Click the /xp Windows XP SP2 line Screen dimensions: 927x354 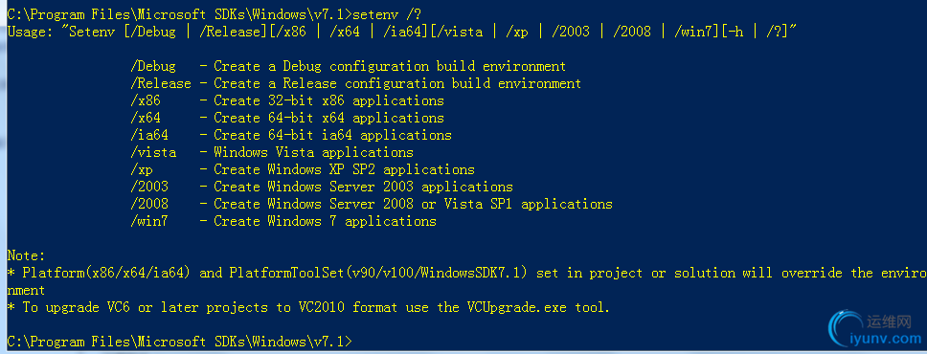coord(302,169)
